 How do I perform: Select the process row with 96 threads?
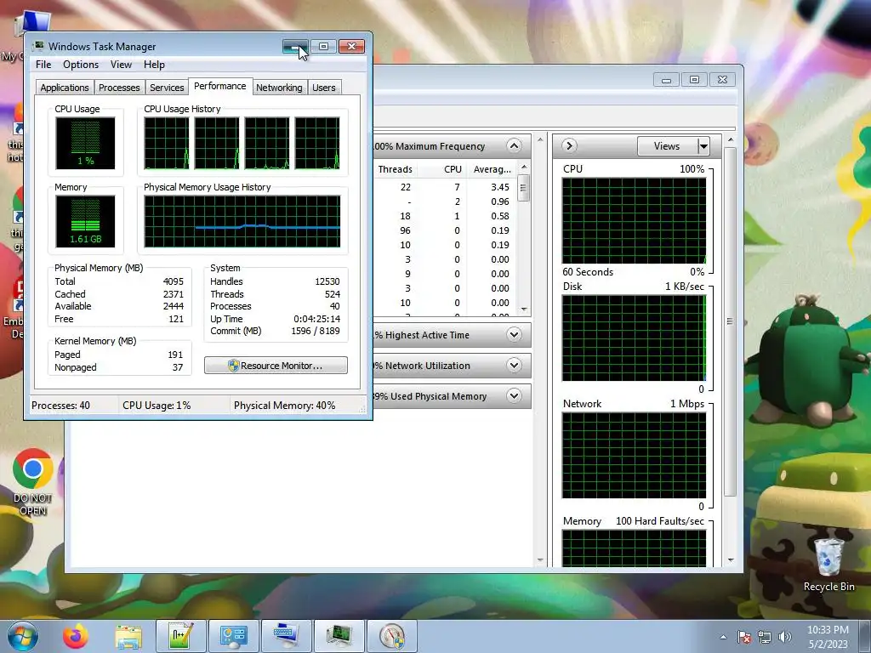click(x=446, y=230)
